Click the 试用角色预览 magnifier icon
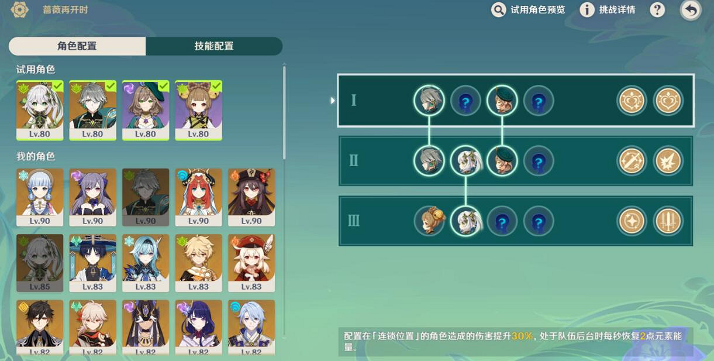Viewport: 714px width, 361px height. pyautogui.click(x=499, y=10)
